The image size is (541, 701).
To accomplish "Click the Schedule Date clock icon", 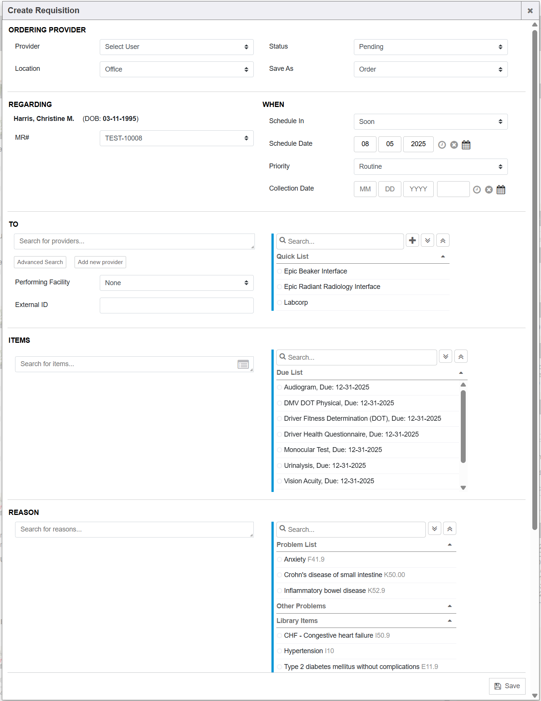I will (x=442, y=145).
